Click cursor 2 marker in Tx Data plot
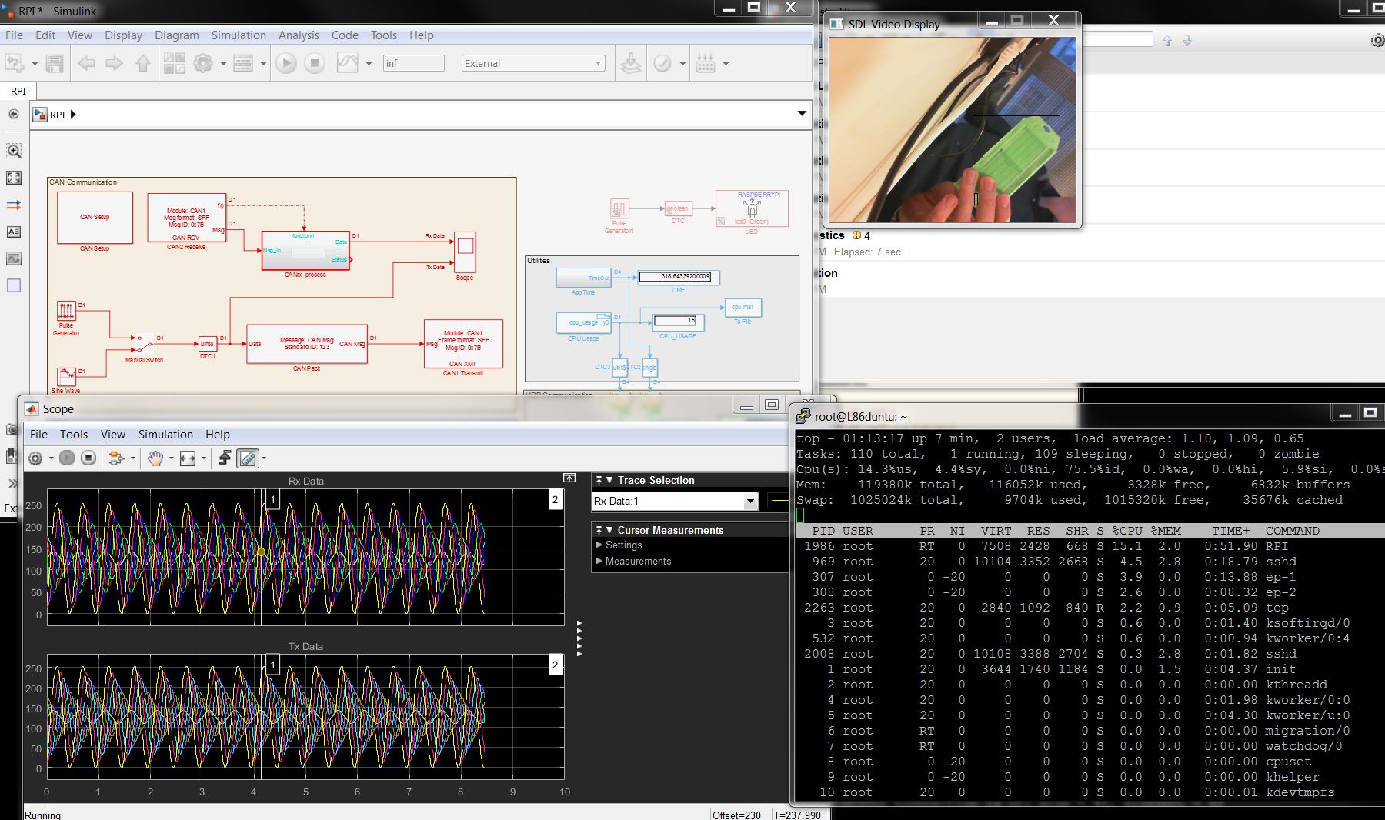The width and height of the screenshot is (1385, 820). (555, 665)
